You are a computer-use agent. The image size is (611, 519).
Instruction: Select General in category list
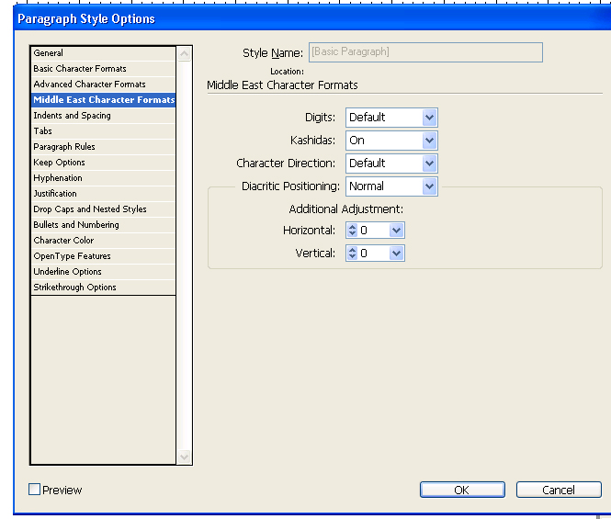[49, 53]
